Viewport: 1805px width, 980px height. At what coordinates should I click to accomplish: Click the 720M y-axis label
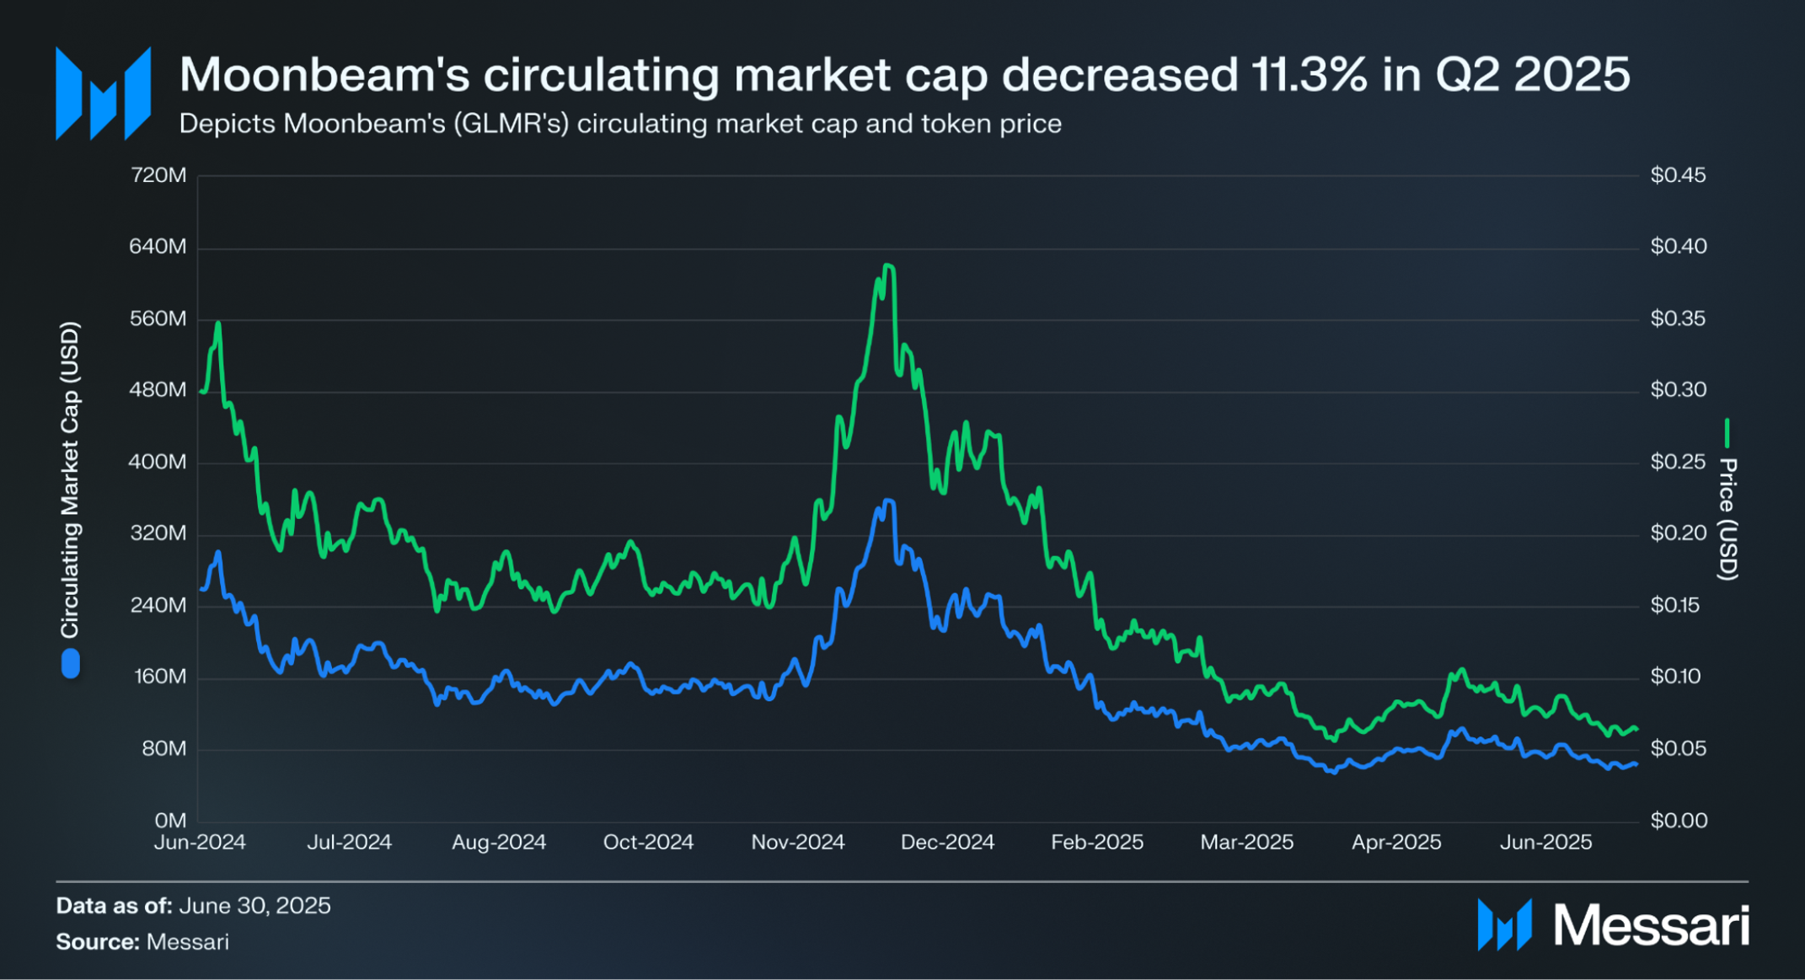click(x=158, y=175)
